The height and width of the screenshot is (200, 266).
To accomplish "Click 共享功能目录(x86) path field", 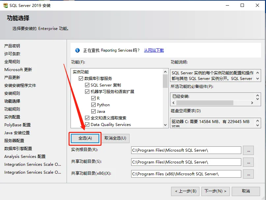I will coord(186,174).
